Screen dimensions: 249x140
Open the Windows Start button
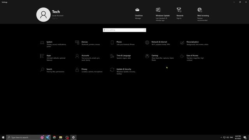click(x=3, y=137)
